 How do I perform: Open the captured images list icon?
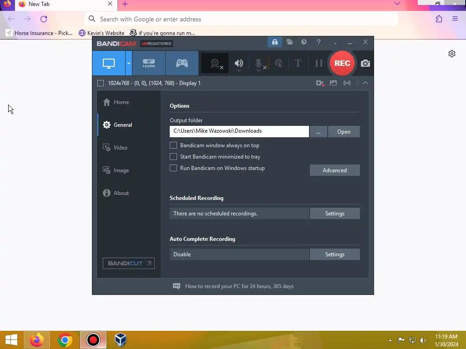[x=333, y=83]
